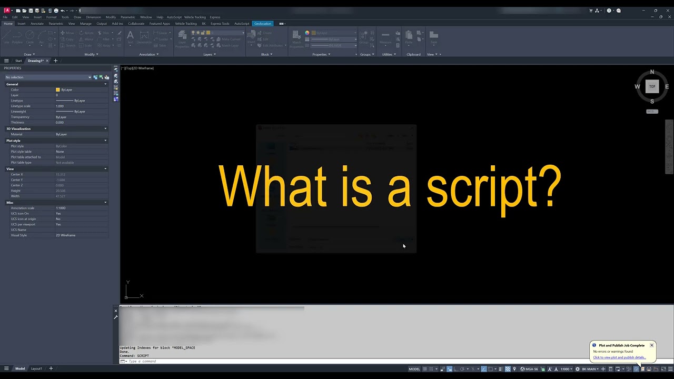Open Layer Properties manager
Viewport: 674px width, 379px height.
(182, 39)
